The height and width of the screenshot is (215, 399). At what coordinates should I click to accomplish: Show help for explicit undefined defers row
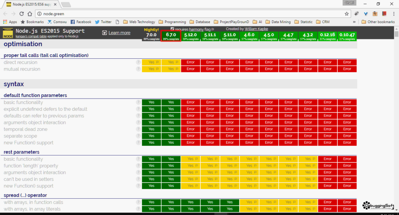(138, 109)
